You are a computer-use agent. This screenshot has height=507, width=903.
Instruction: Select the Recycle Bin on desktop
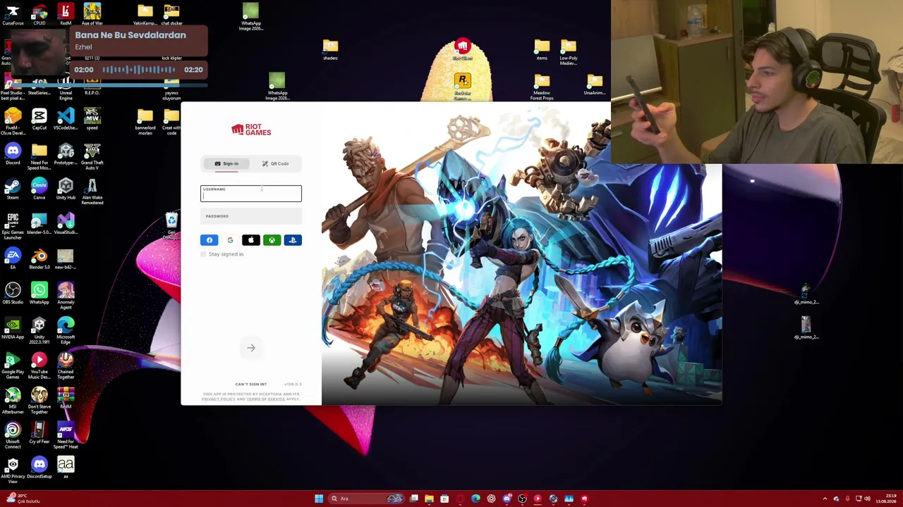pyautogui.click(x=171, y=226)
